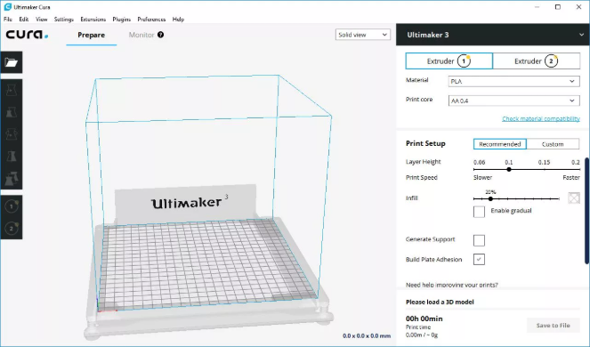Select the Extruder 2 tab
The width and height of the screenshot is (590, 347).
537,61
